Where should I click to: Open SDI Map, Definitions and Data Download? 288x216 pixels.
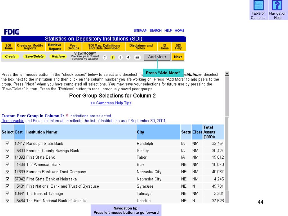[104, 47]
